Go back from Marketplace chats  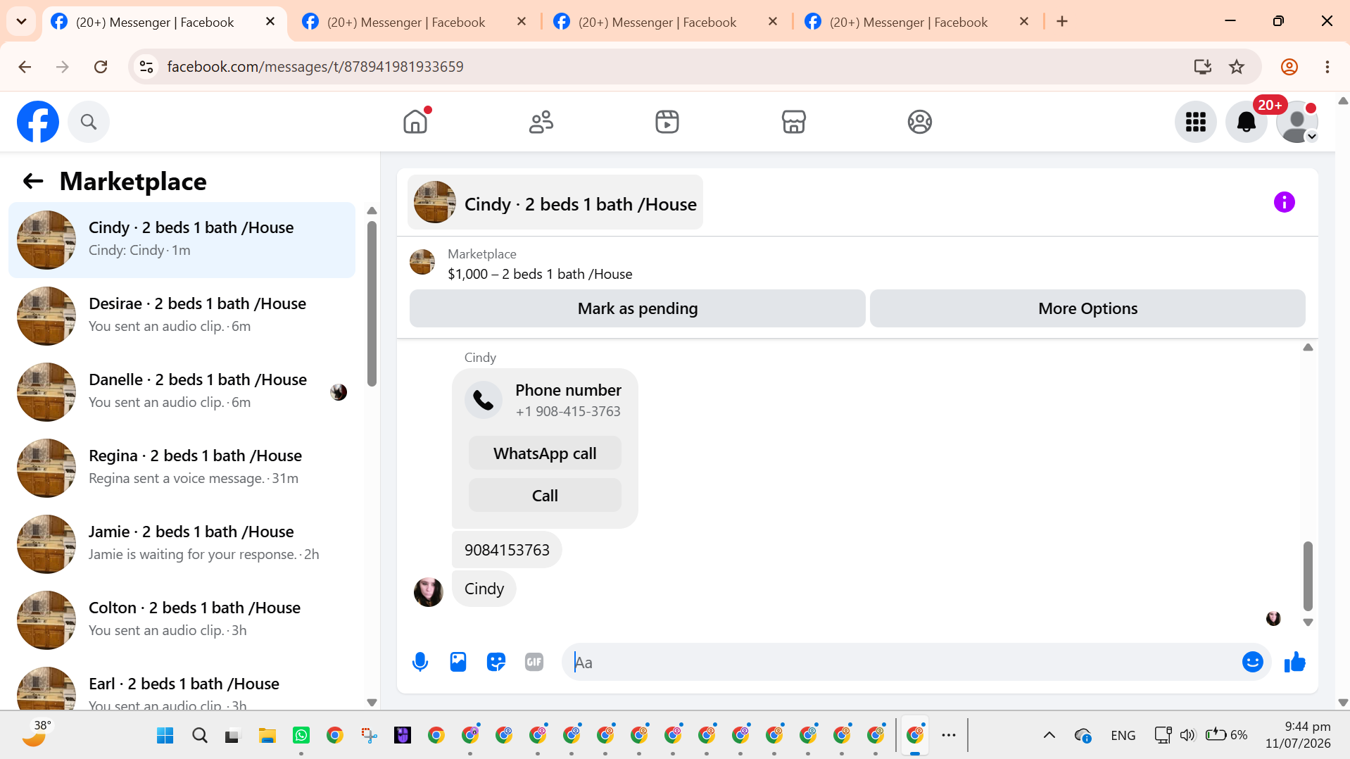(33, 182)
